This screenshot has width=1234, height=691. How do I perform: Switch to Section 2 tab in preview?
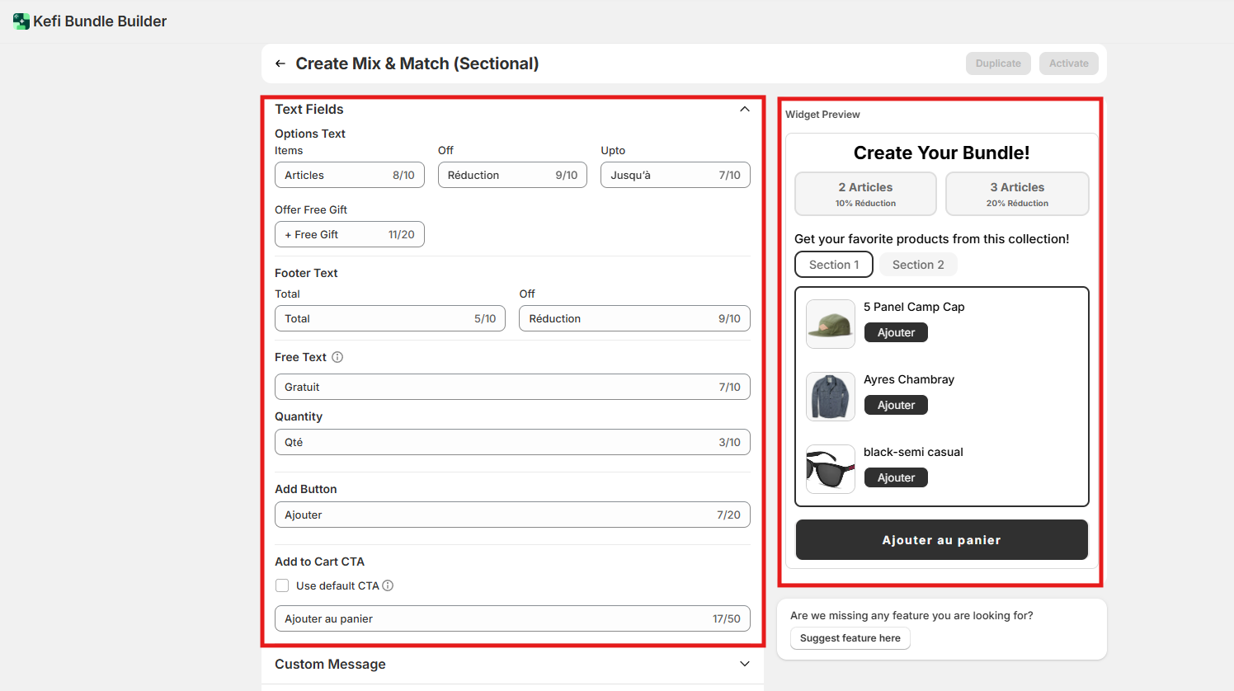(x=917, y=265)
